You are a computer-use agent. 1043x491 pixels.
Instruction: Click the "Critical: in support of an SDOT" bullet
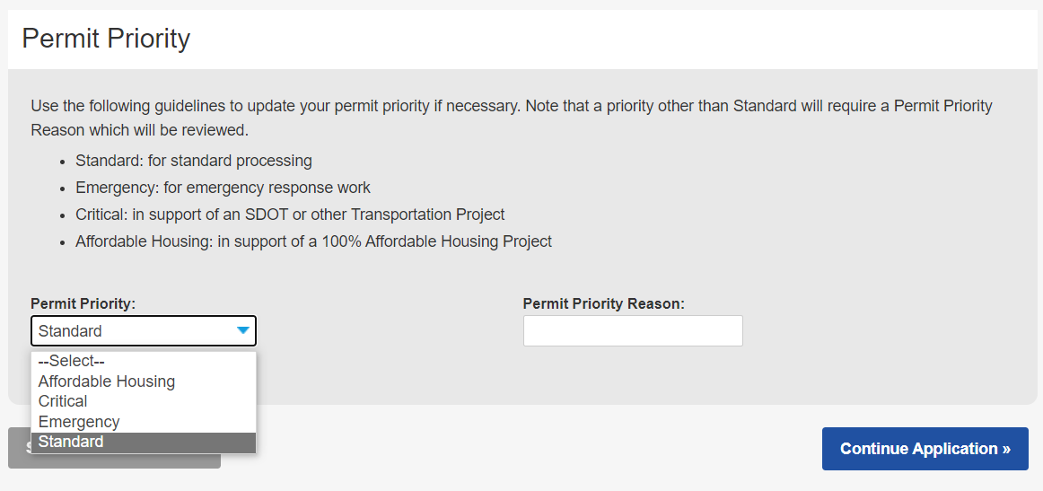(290, 215)
